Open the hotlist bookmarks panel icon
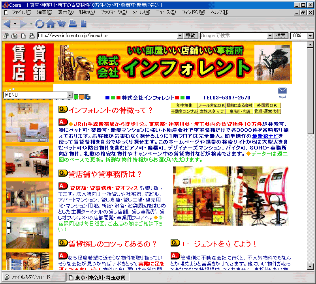Image resolution: width=316 pixels, height=284 pixels. point(62,24)
